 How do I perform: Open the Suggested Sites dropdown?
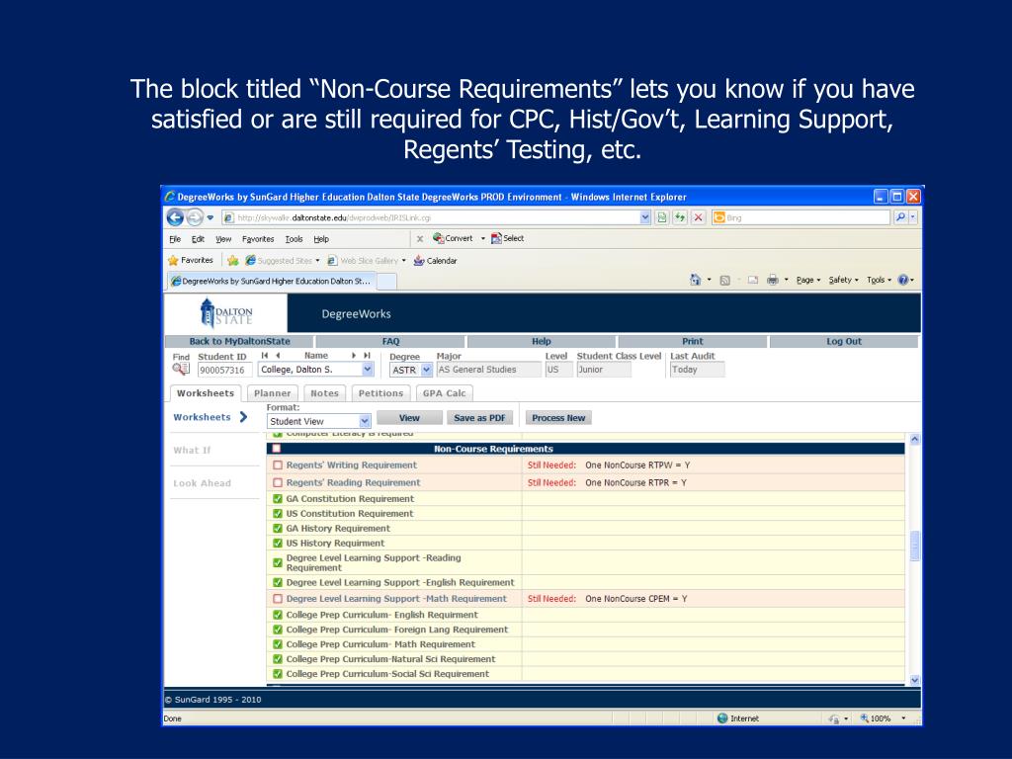[x=317, y=261]
